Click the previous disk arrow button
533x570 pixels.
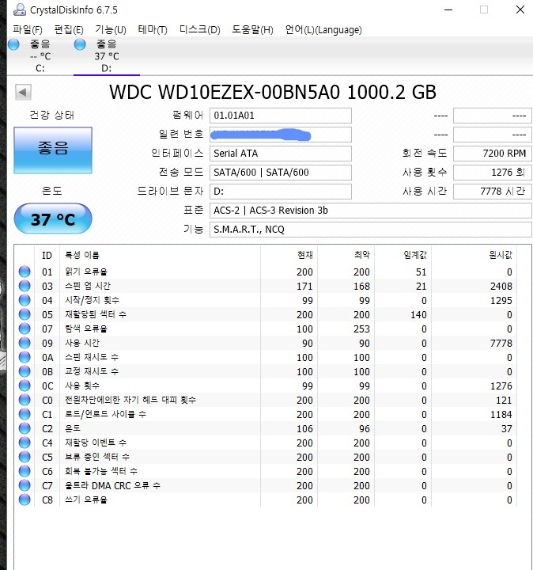[23, 92]
